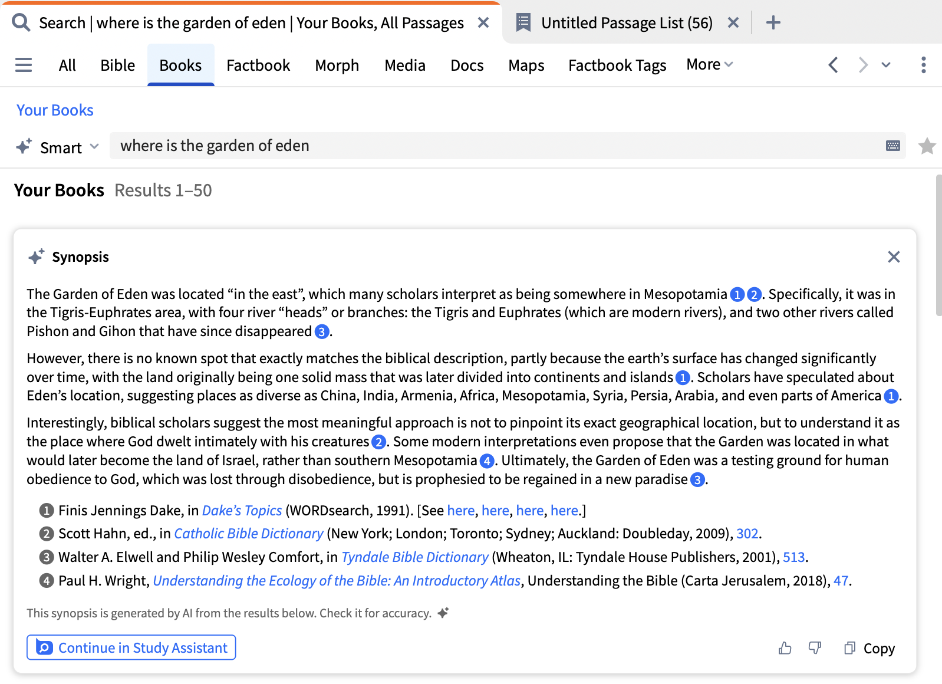Click the Smart search sparkle icon
Viewport: 942px width, 684px height.
pos(24,146)
